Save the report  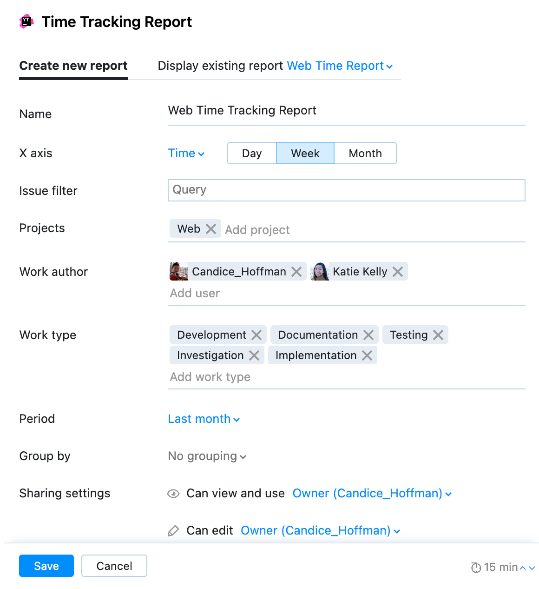(x=46, y=566)
